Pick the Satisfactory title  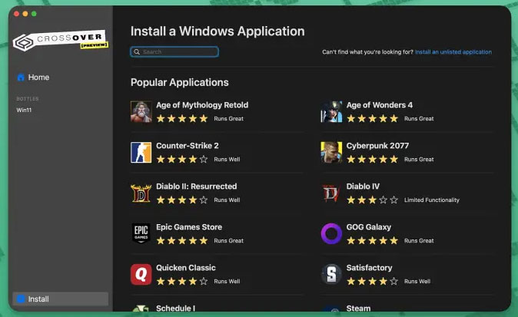369,268
